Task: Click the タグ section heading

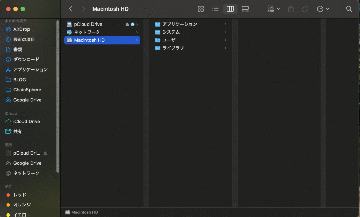Action: point(8,187)
